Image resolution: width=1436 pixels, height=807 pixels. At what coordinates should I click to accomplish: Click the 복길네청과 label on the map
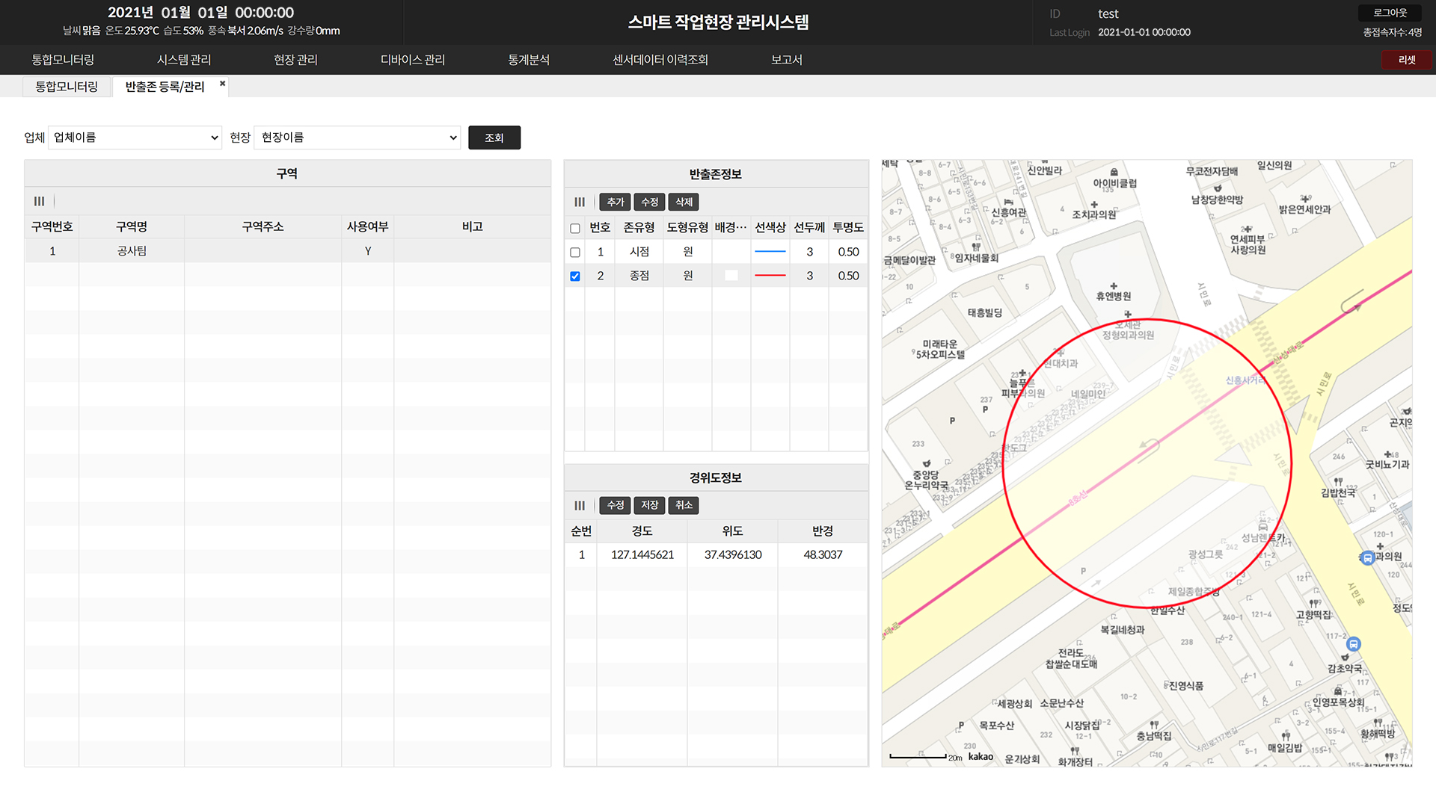coord(1123,630)
